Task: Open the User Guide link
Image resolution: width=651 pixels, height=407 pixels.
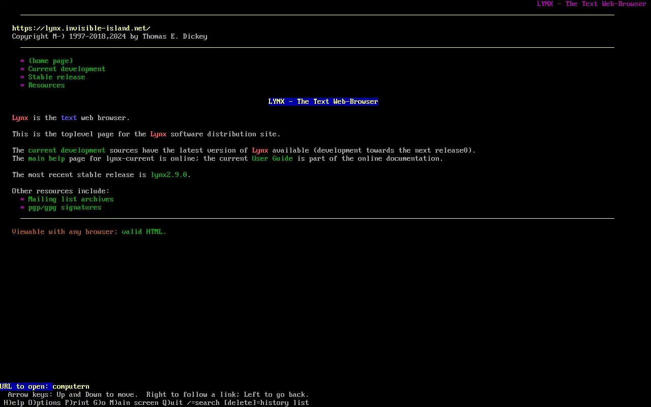Action: (273, 159)
